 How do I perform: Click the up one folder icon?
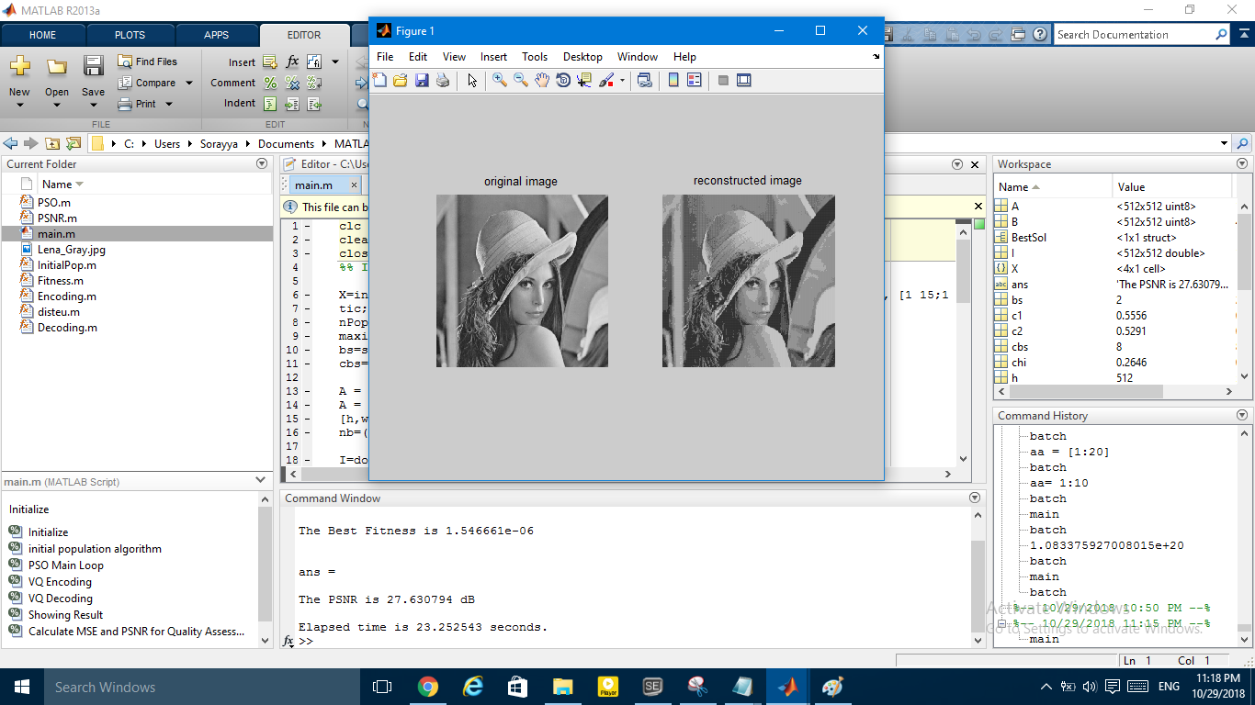pyautogui.click(x=52, y=143)
